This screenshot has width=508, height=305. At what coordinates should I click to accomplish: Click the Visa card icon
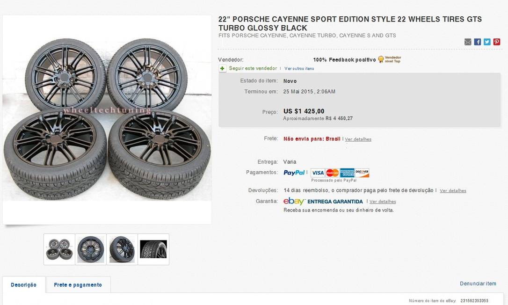(x=318, y=173)
